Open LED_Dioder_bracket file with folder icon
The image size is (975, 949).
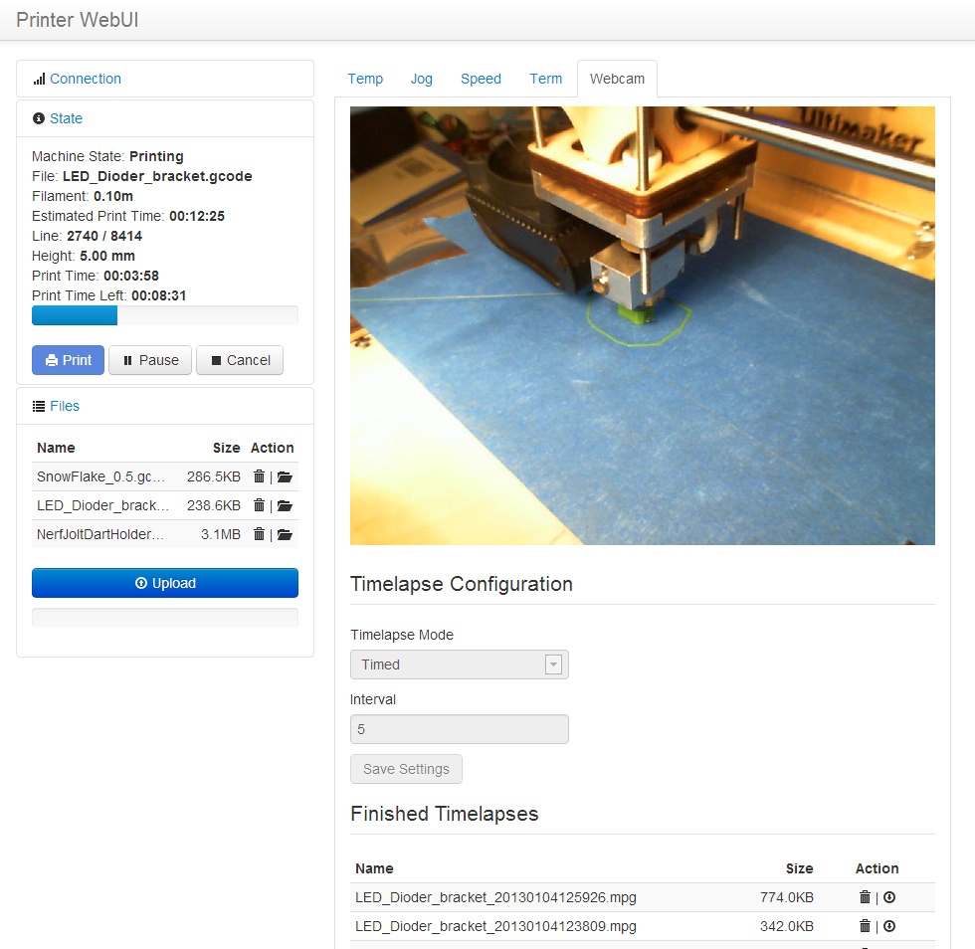[x=285, y=505]
